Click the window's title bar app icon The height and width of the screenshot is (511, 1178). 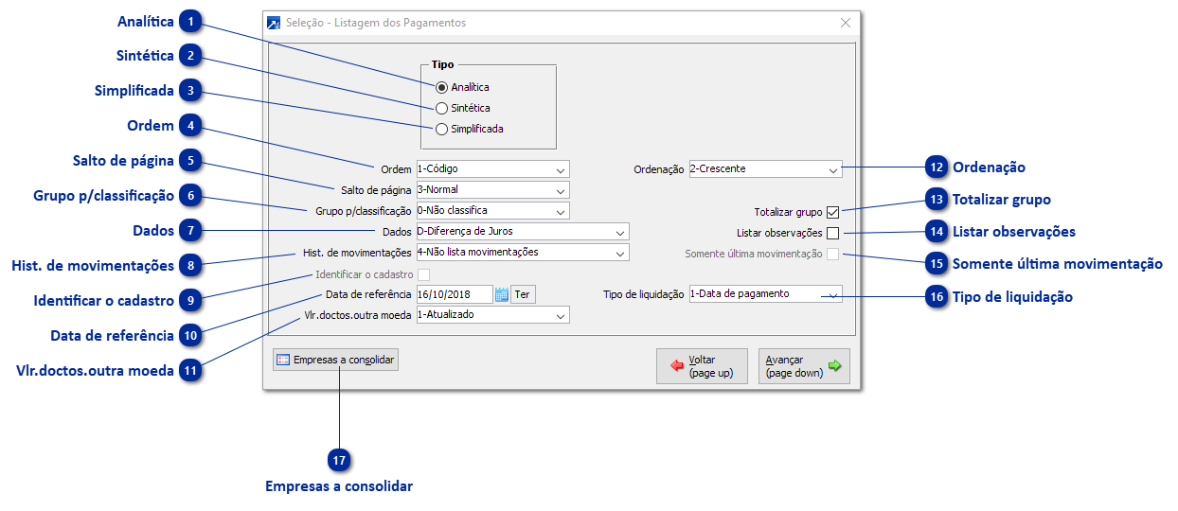coord(275,23)
